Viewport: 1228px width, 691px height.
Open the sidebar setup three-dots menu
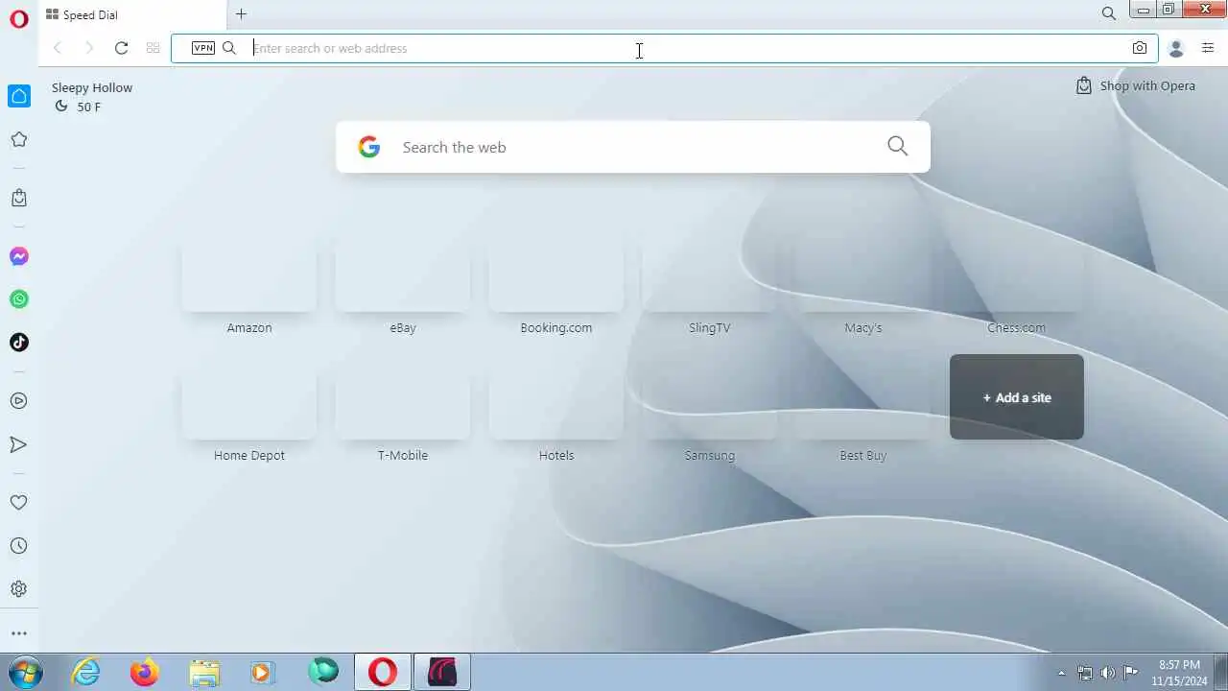click(19, 633)
